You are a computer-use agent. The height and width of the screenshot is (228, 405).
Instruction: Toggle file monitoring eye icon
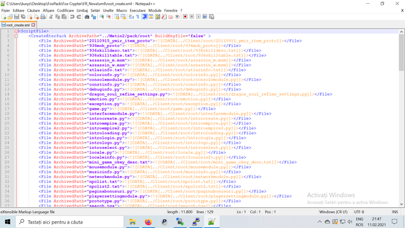[177, 17]
